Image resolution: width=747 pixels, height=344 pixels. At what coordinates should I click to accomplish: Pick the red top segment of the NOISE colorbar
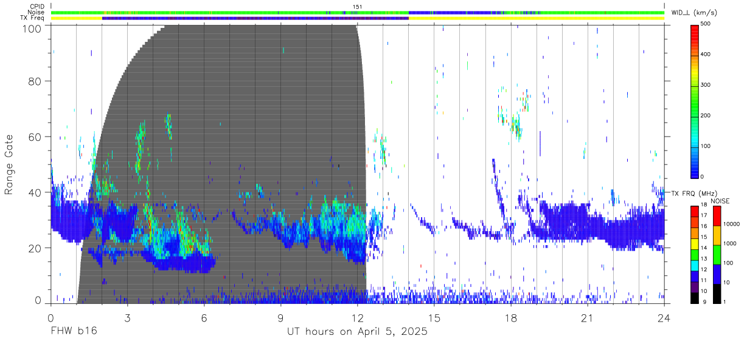(x=717, y=215)
